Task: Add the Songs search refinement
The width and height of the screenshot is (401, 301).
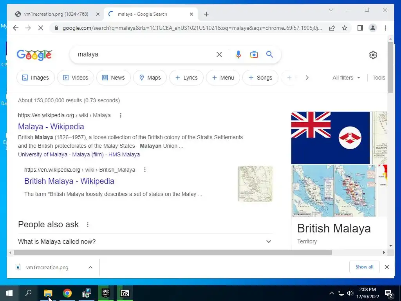Action: (260, 78)
